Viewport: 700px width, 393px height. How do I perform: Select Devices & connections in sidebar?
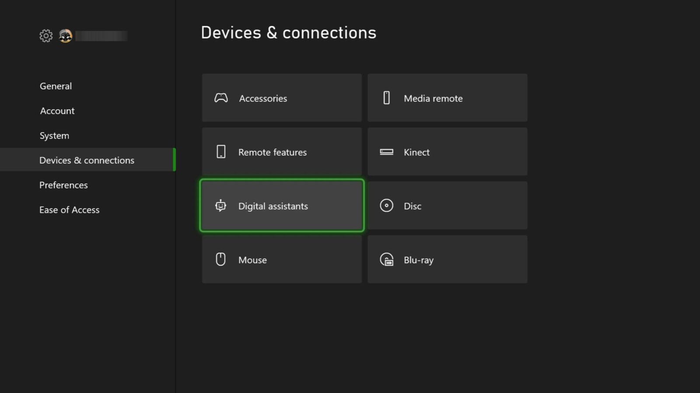87,160
